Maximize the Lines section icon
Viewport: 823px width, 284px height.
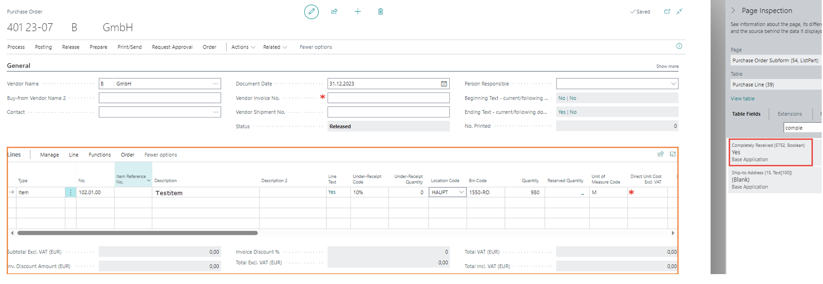[x=672, y=154]
